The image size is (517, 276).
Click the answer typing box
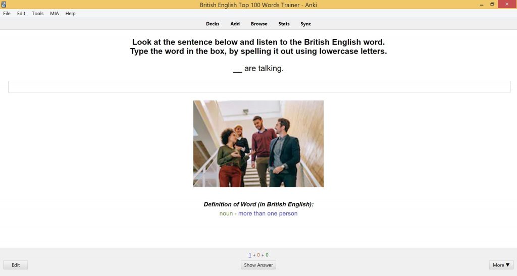pyautogui.click(x=259, y=87)
